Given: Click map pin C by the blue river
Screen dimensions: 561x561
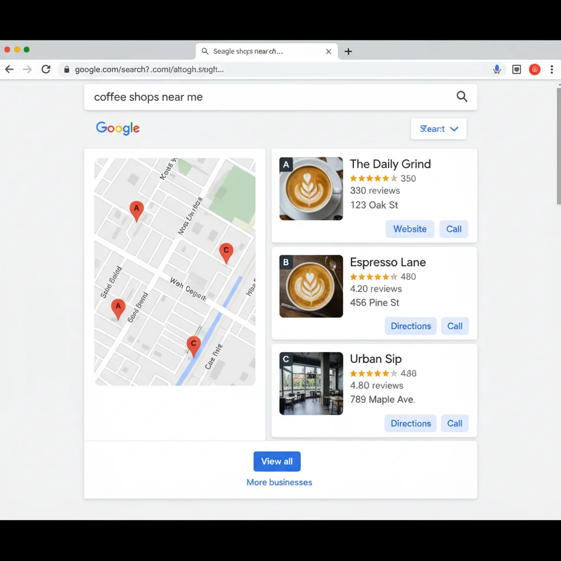Looking at the screenshot, I should pyautogui.click(x=193, y=346).
